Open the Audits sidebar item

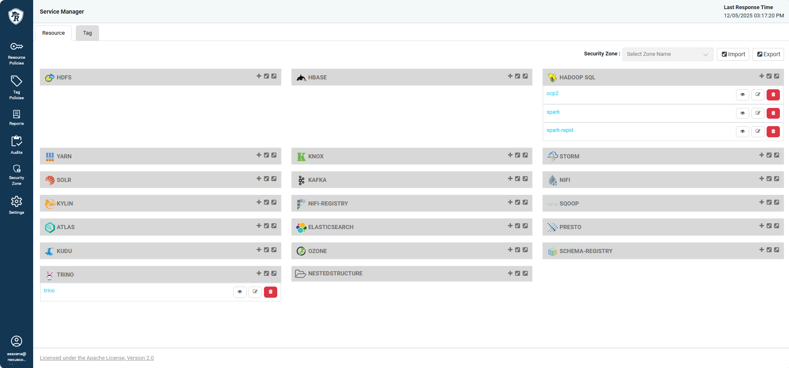[17, 145]
